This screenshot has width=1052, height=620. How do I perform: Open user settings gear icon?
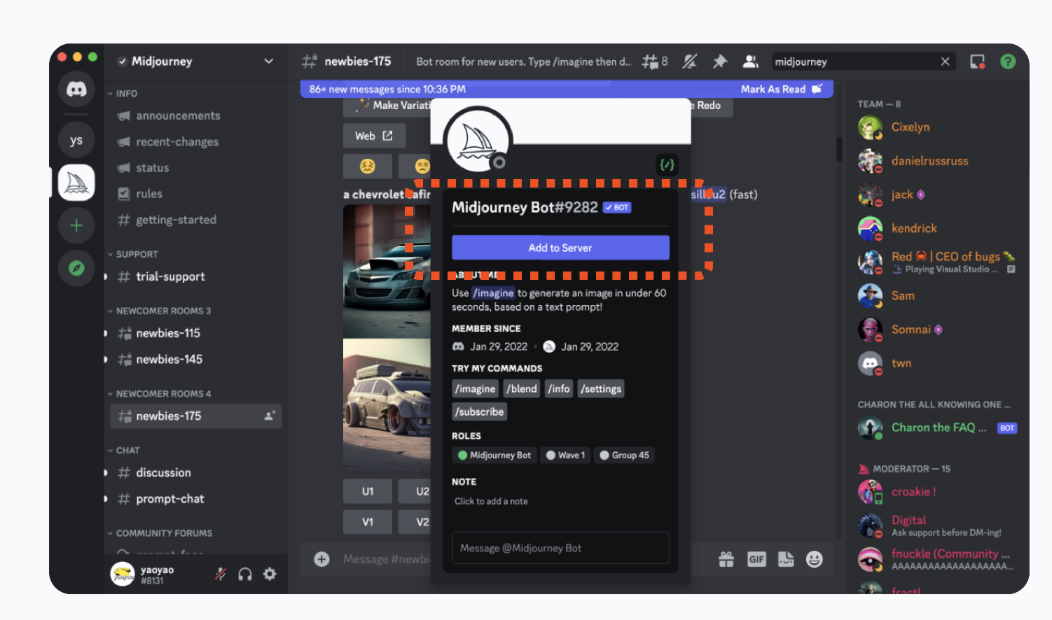[270, 575]
